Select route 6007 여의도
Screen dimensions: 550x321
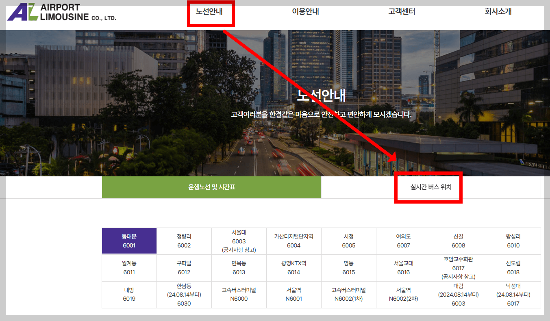tap(403, 241)
